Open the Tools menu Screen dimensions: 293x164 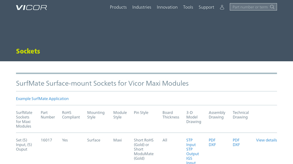[x=188, y=7]
